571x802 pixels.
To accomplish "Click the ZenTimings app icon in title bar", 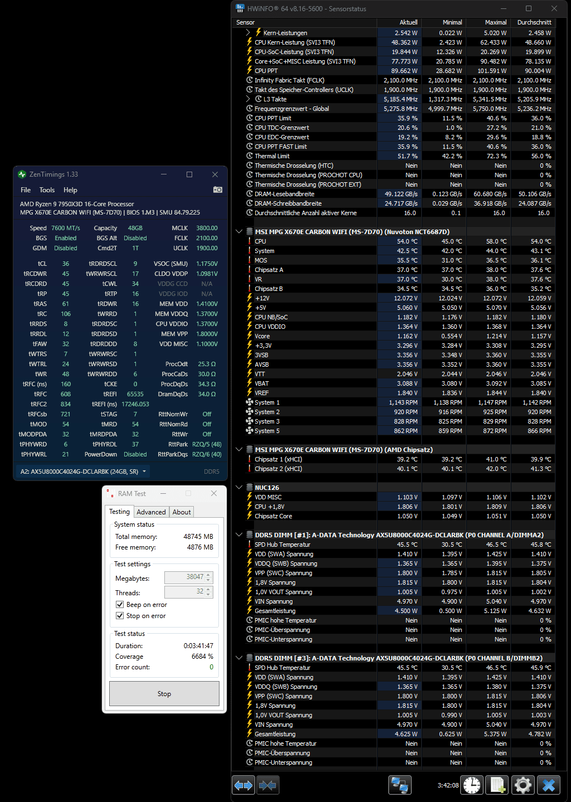I will 22,174.
